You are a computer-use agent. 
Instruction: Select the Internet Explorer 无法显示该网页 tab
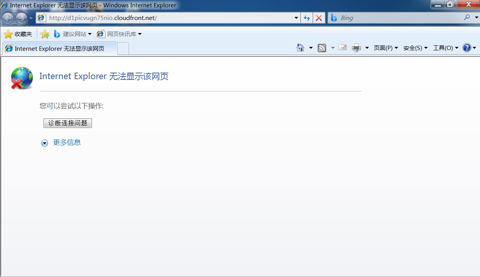coord(60,48)
